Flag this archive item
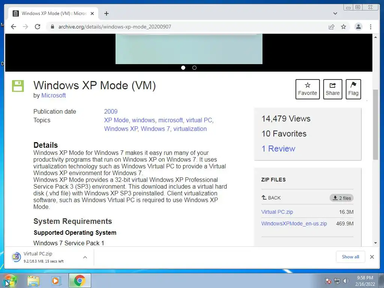Screen dimensions: 384x288 353,89
